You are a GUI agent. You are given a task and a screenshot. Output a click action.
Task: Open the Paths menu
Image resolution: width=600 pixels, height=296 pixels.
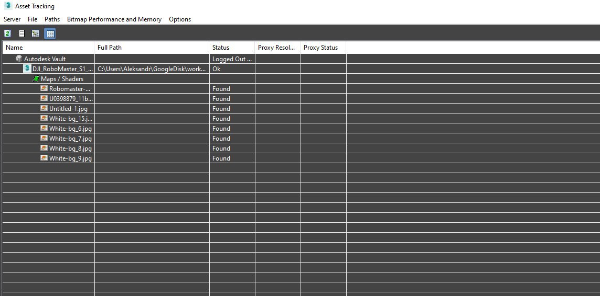click(52, 19)
